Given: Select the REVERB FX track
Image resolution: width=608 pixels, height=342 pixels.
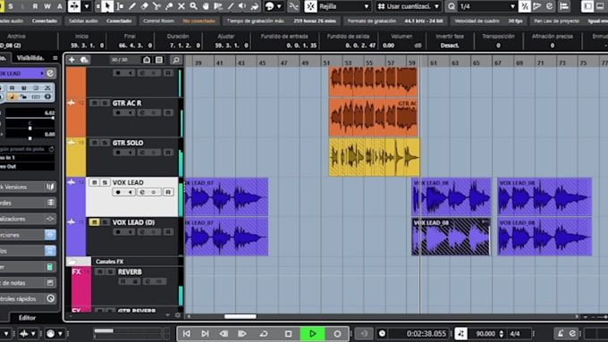Looking at the screenshot, I should [x=130, y=271].
